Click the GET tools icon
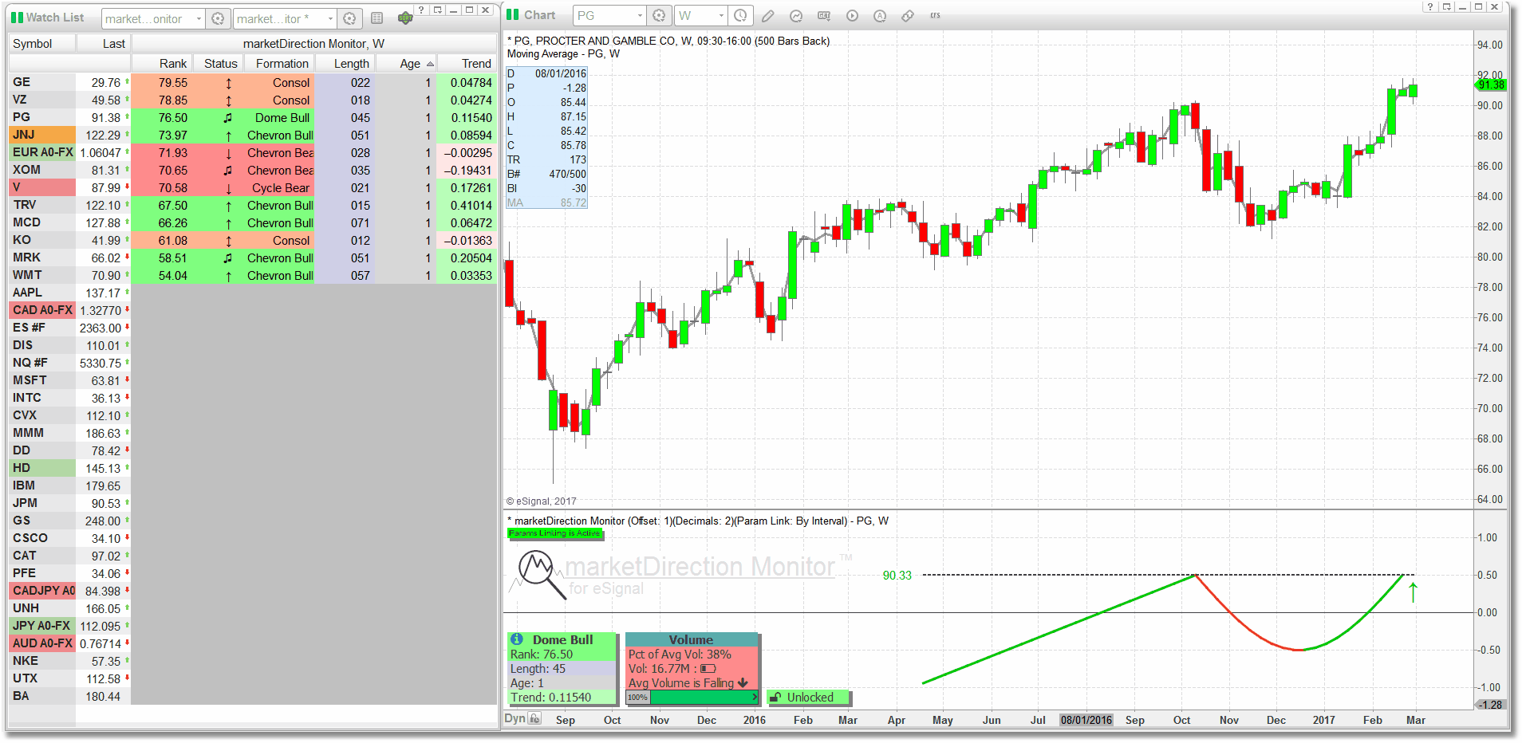The image size is (1522, 743). coord(824,16)
